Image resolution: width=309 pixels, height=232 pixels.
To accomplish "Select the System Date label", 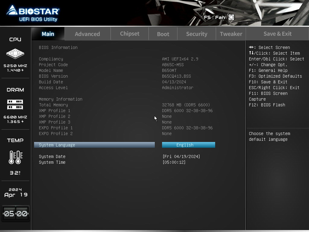I will click(x=52, y=156).
